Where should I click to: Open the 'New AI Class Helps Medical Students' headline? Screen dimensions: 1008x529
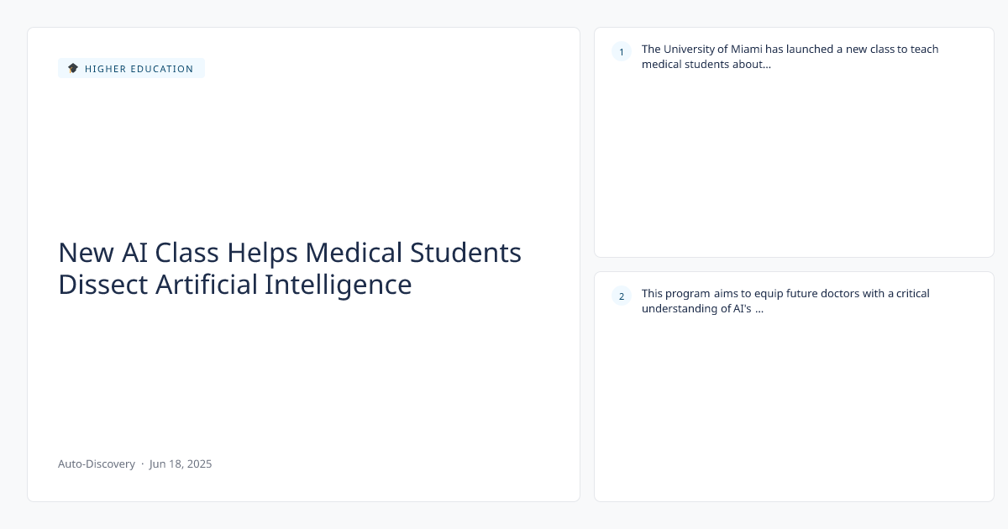click(290, 253)
